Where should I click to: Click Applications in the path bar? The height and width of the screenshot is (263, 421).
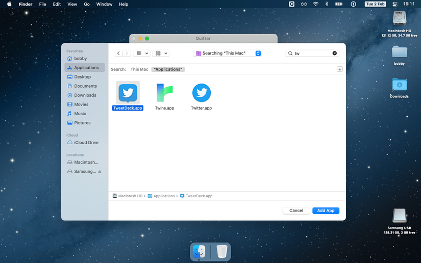161,196
